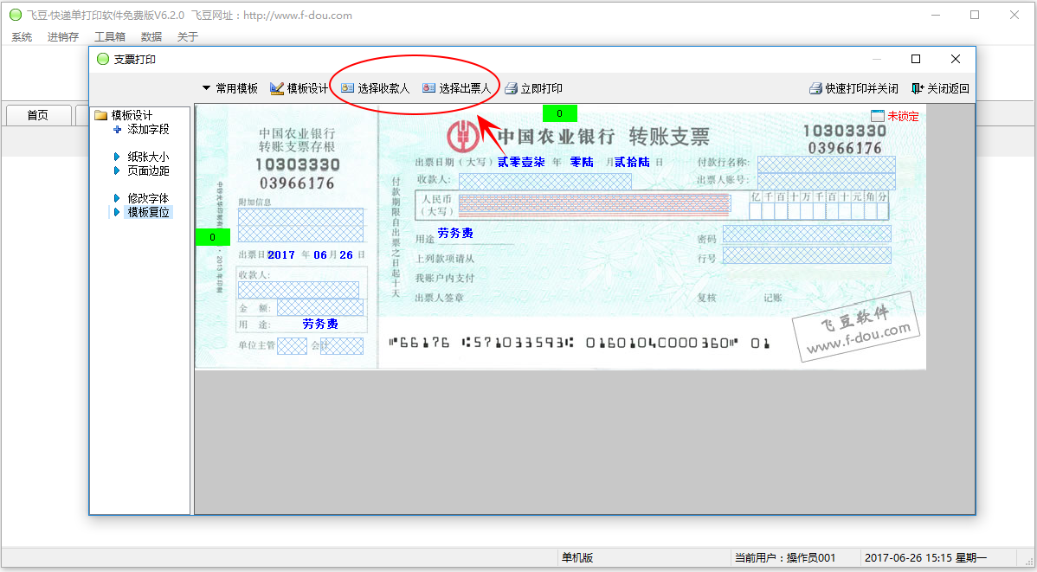Click the 行号 field on cheque
Screen dimensions: 1037x572
click(807, 255)
